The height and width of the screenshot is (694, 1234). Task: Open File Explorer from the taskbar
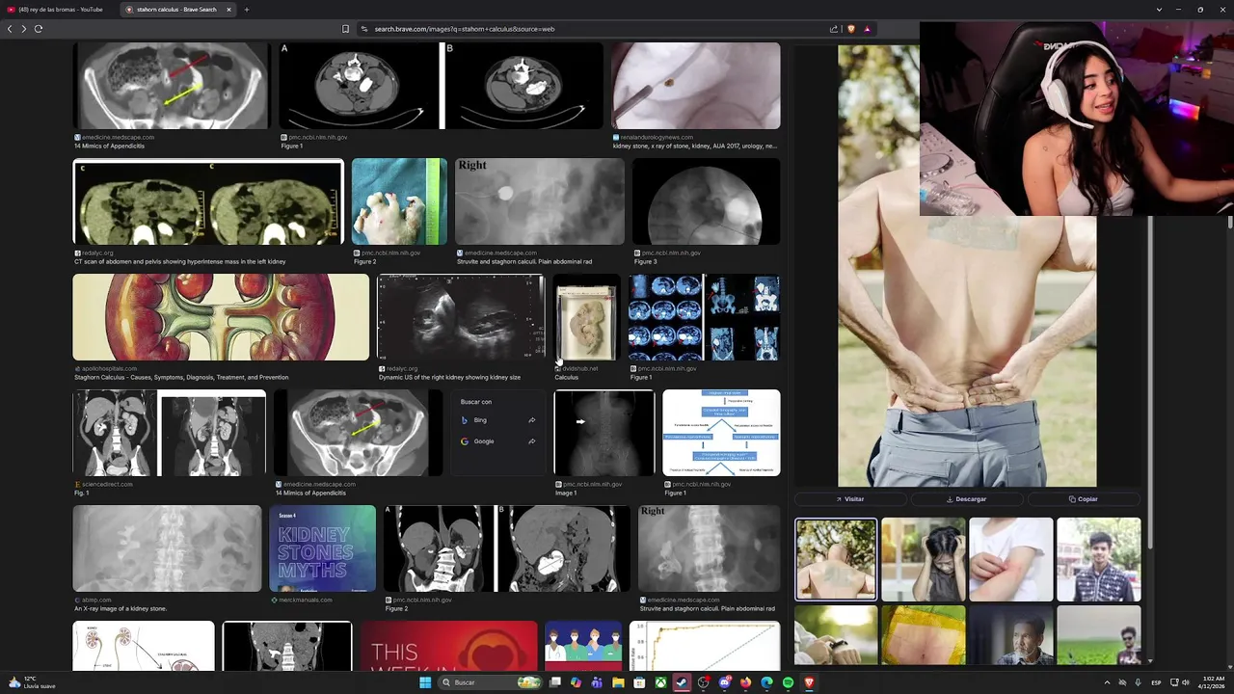click(618, 682)
